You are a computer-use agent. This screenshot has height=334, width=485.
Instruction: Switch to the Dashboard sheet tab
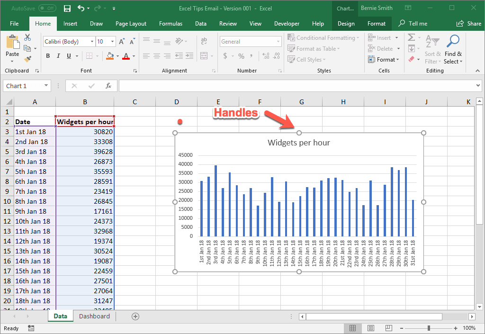tap(94, 316)
